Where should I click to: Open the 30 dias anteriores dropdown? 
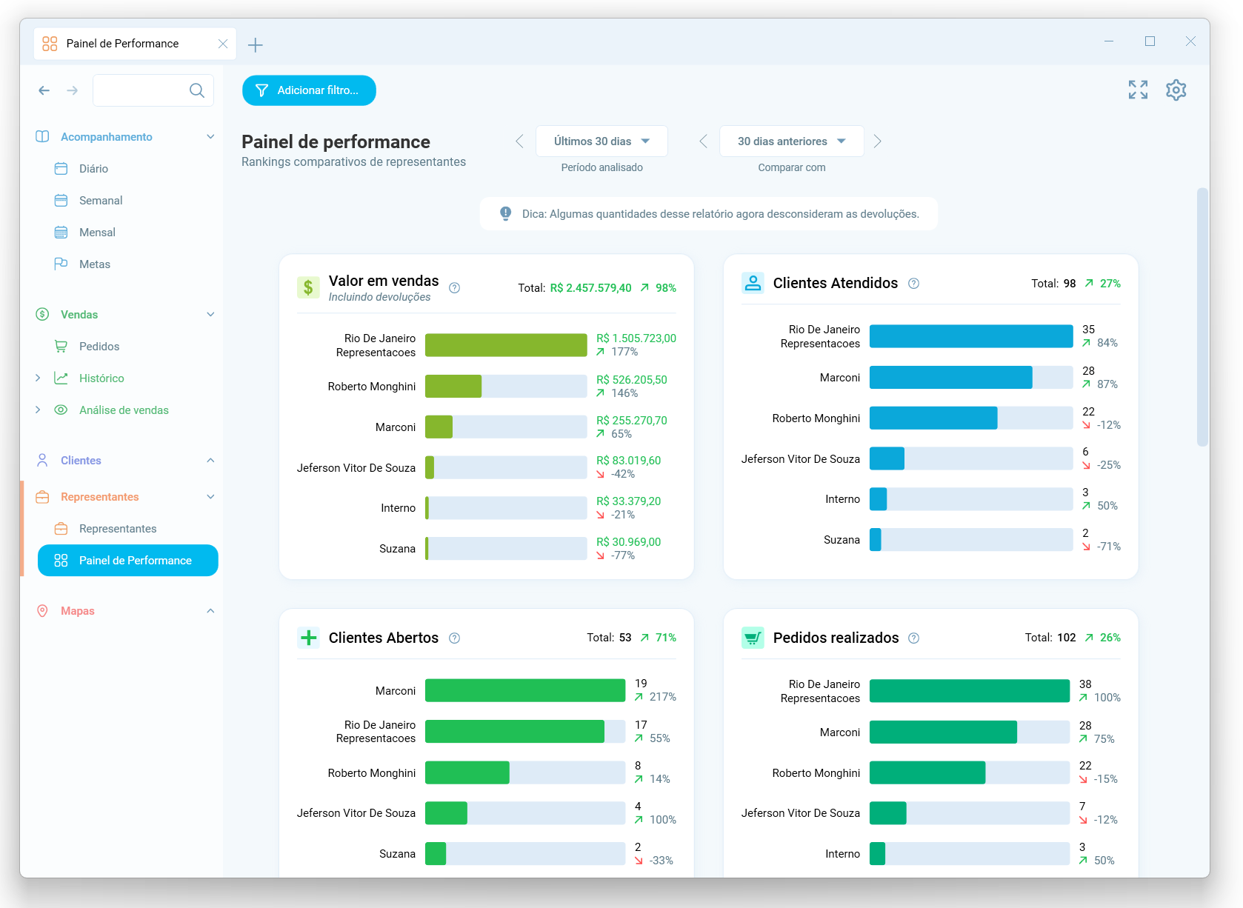point(791,141)
